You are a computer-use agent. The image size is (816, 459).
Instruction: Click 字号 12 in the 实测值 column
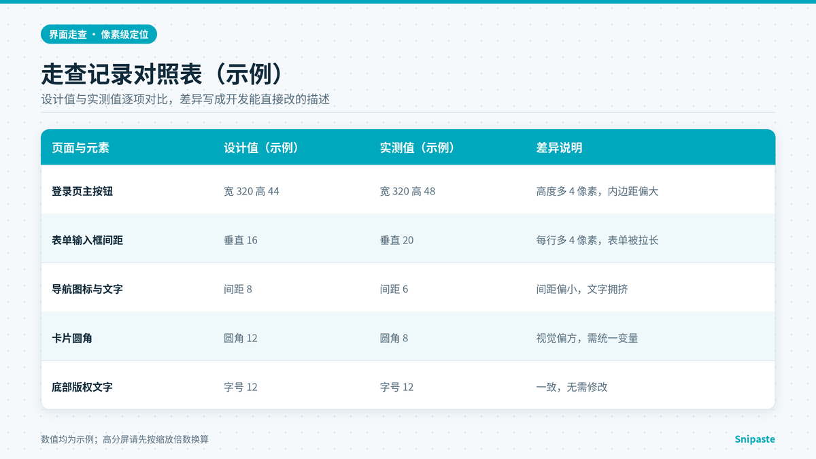[x=397, y=387]
